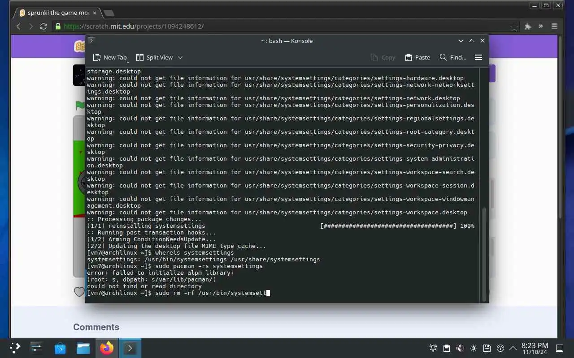Open a new browser tab

pyautogui.click(x=109, y=13)
